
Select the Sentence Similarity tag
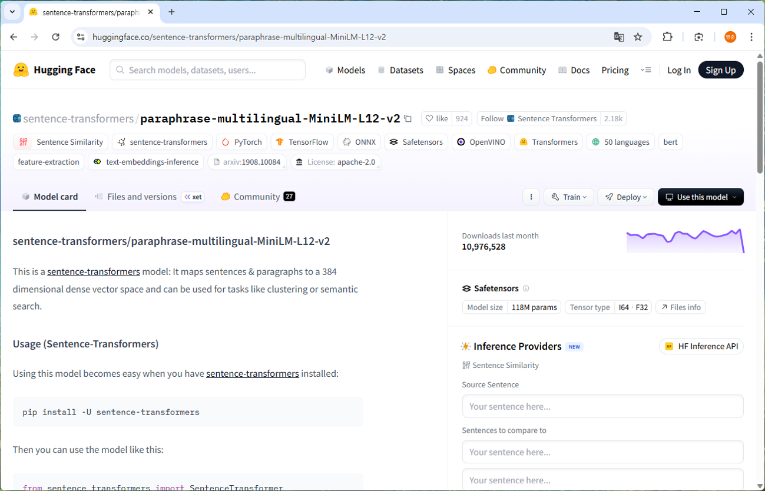[x=61, y=142]
